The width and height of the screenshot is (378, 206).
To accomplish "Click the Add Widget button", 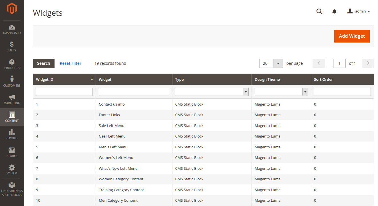I will tap(352, 36).
